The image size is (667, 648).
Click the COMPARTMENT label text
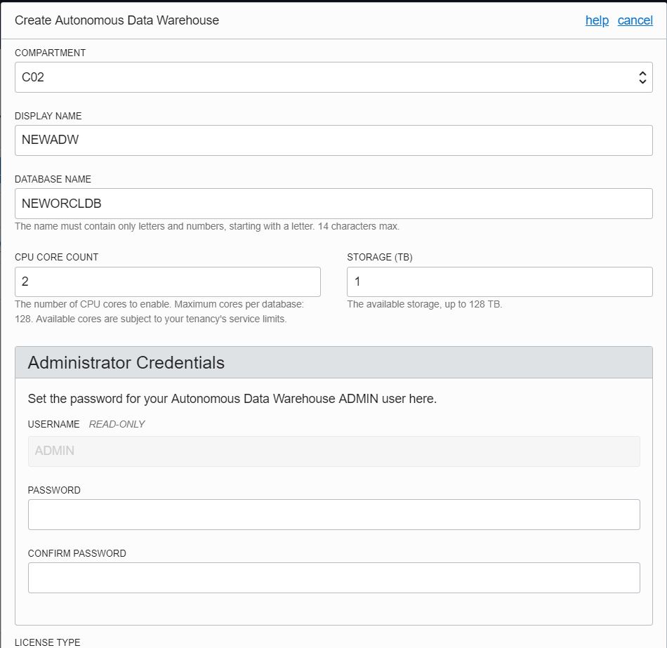pos(51,53)
